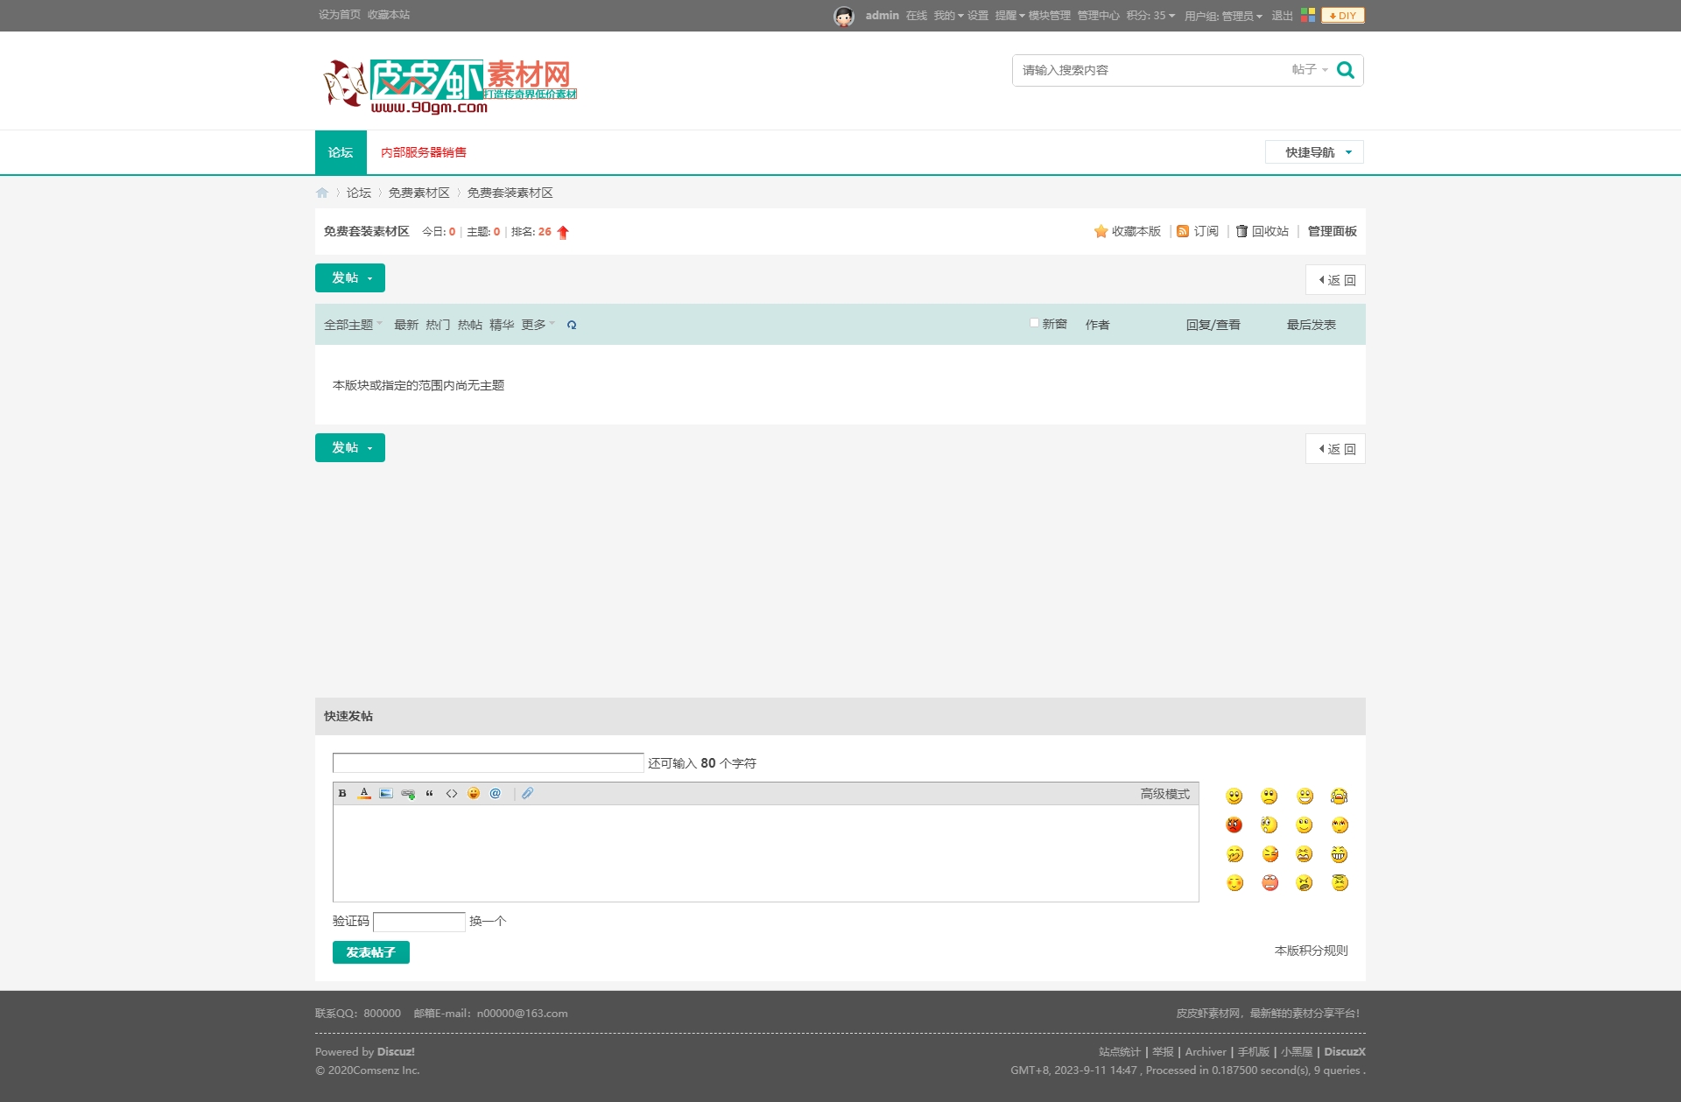Image resolution: width=1681 pixels, height=1102 pixels.
Task: Attach a file with the paperclip icon
Action: tap(527, 794)
